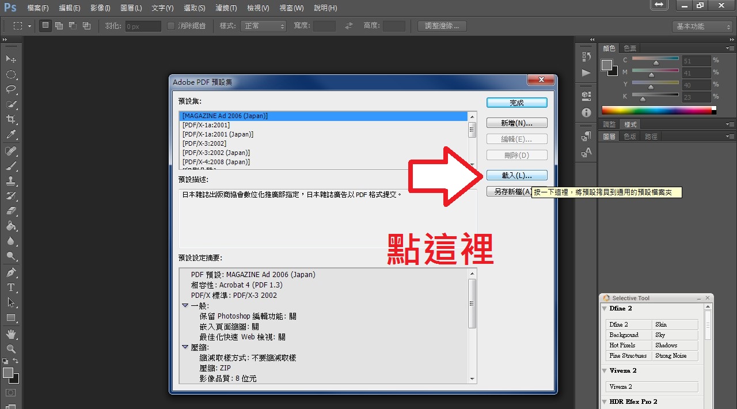Click the 載入(L)... load button

[516, 175]
